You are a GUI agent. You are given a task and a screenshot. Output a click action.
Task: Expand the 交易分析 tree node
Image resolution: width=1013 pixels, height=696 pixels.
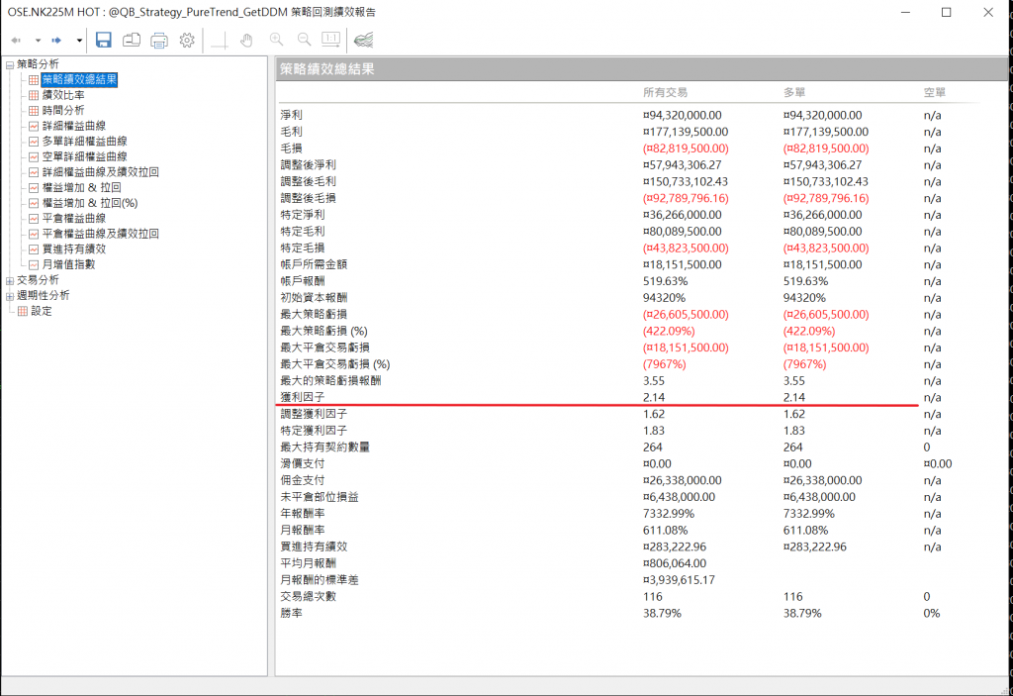click(x=10, y=280)
